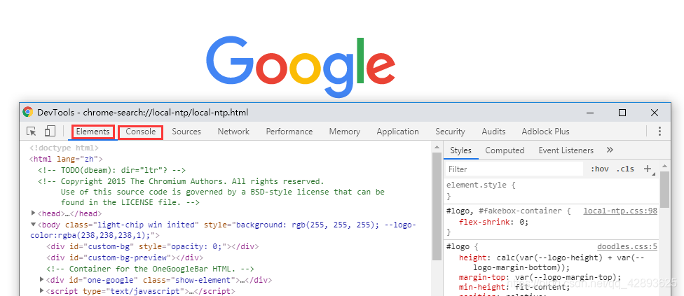Click the TODO(dbeam) comment line
The image size is (684, 296).
pyautogui.click(x=111, y=170)
